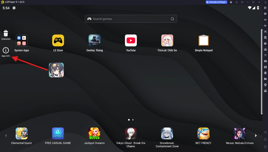This screenshot has height=152, width=268.
Task: Open Simple Notepad app
Action: tap(203, 40)
